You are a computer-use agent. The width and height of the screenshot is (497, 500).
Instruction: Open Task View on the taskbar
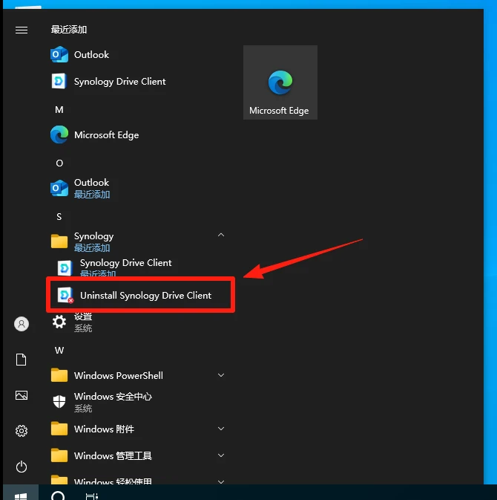click(x=92, y=496)
